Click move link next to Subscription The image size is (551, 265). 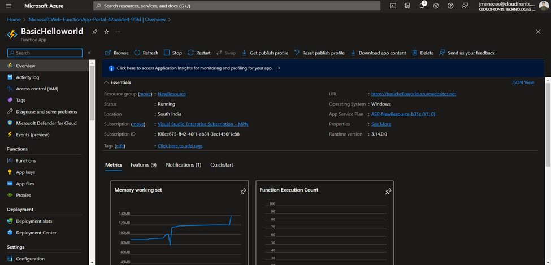pos(138,124)
